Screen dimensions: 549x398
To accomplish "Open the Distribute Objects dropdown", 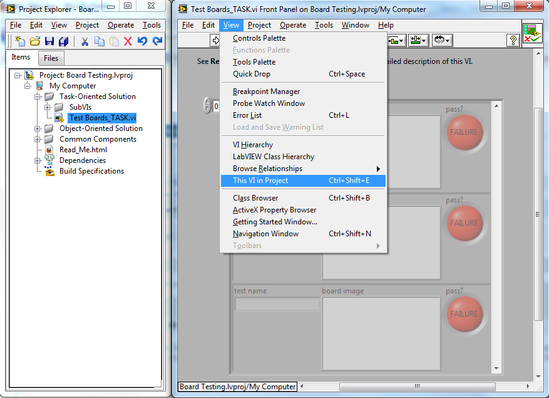I will tap(419, 40).
